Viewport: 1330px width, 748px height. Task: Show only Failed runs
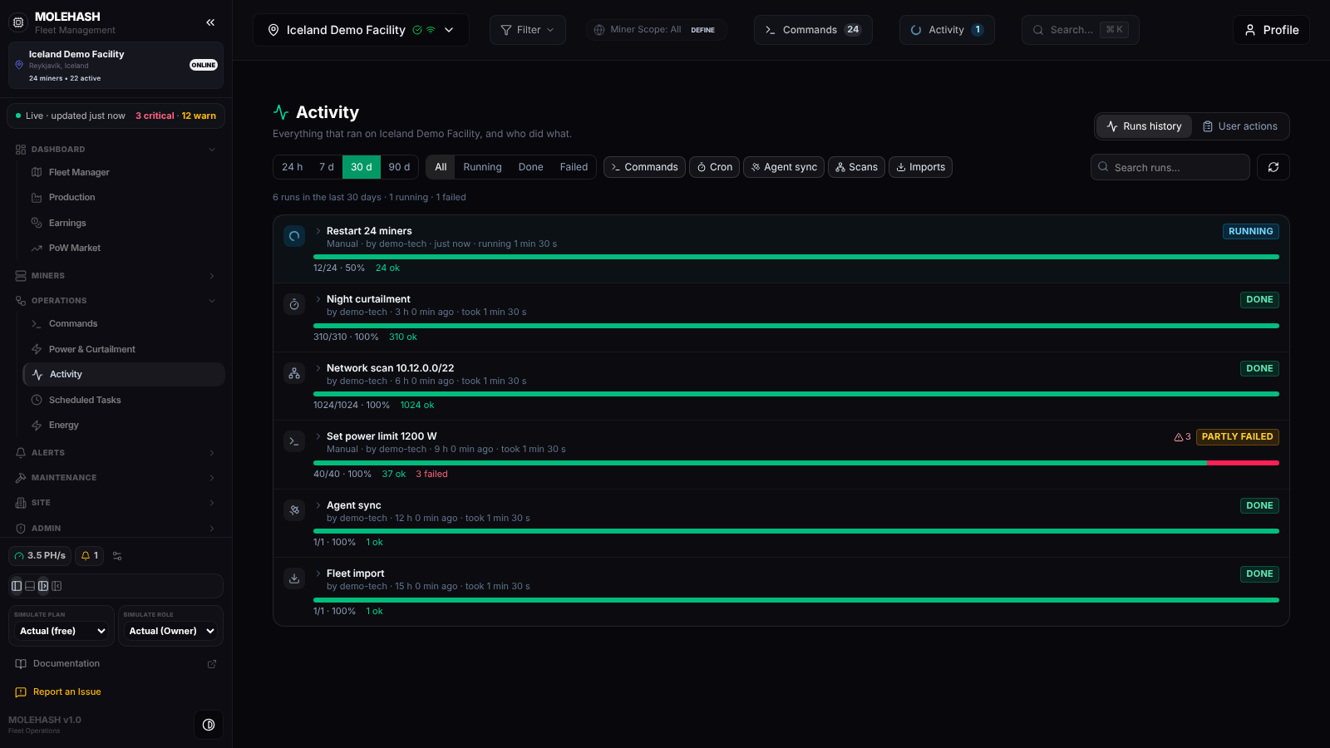click(574, 167)
